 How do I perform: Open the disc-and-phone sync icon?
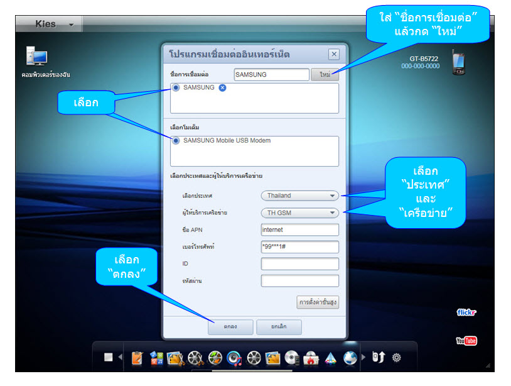[292, 358]
